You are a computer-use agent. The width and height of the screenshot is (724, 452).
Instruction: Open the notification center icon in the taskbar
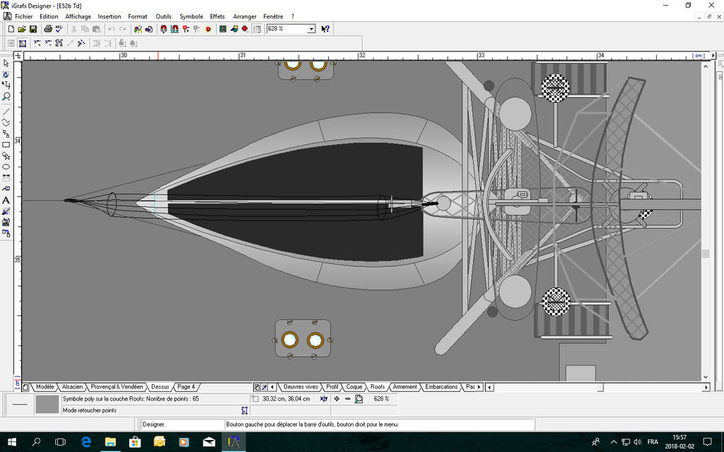point(707,442)
